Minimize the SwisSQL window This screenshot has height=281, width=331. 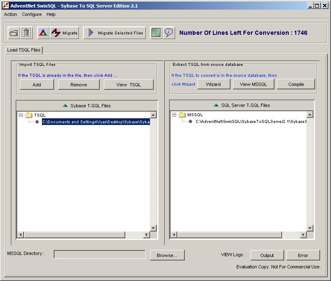[x=310, y=6]
